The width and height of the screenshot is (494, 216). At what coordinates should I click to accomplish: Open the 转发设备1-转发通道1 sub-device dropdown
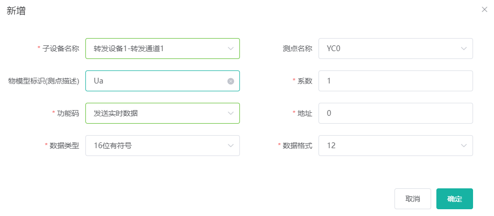click(157, 49)
